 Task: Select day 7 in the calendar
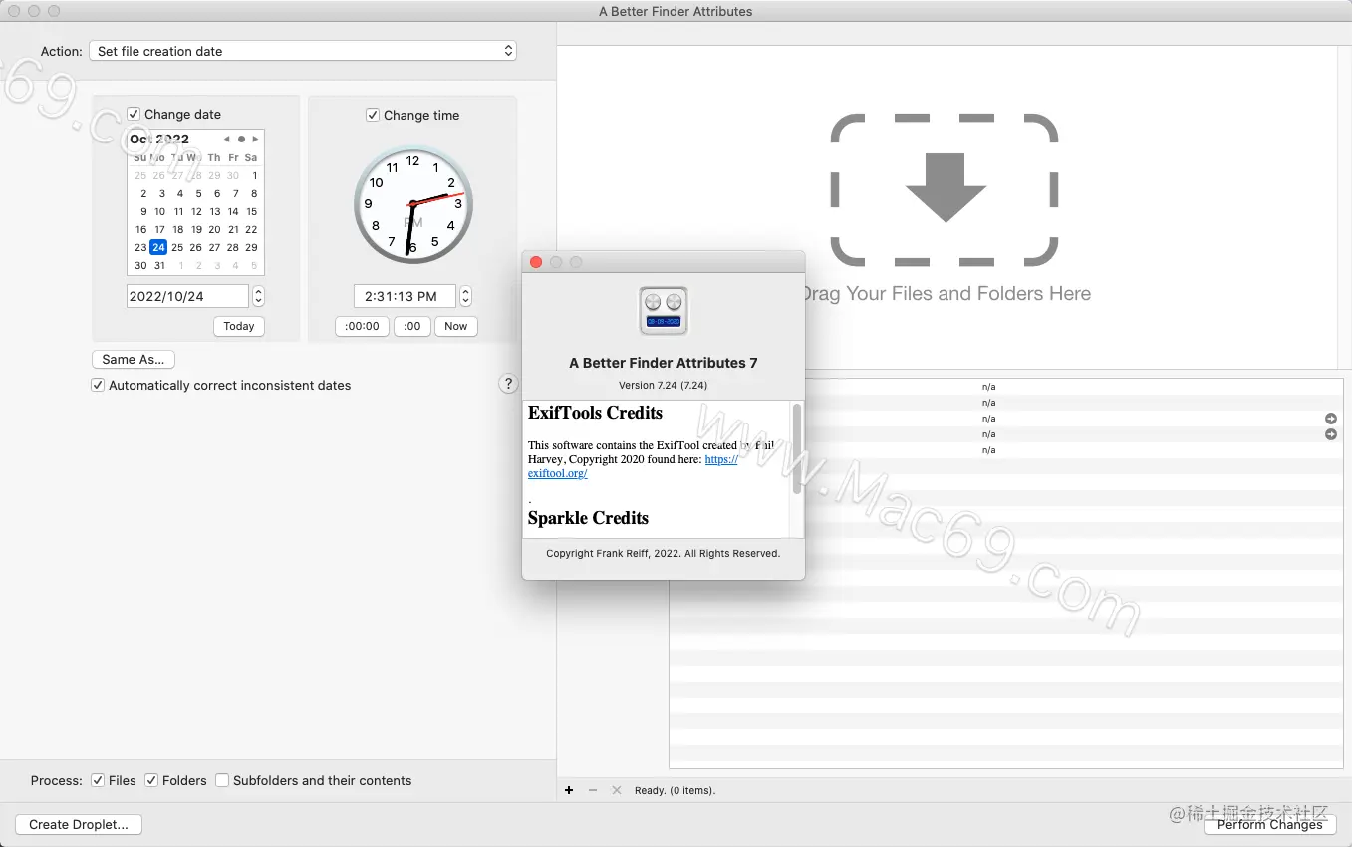pos(235,193)
